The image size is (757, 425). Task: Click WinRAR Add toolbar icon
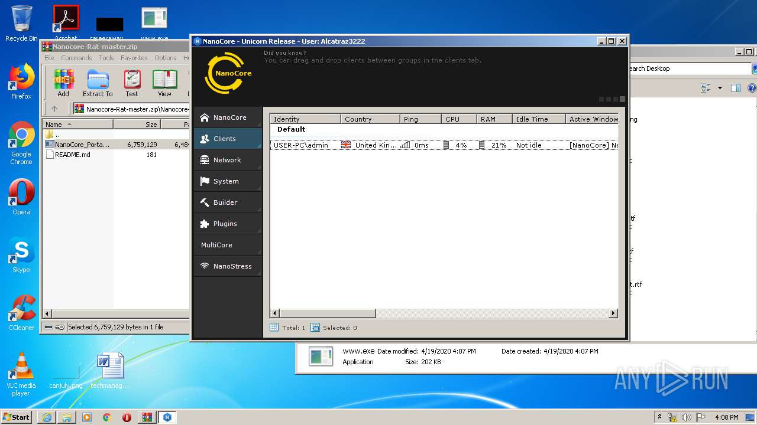(63, 83)
